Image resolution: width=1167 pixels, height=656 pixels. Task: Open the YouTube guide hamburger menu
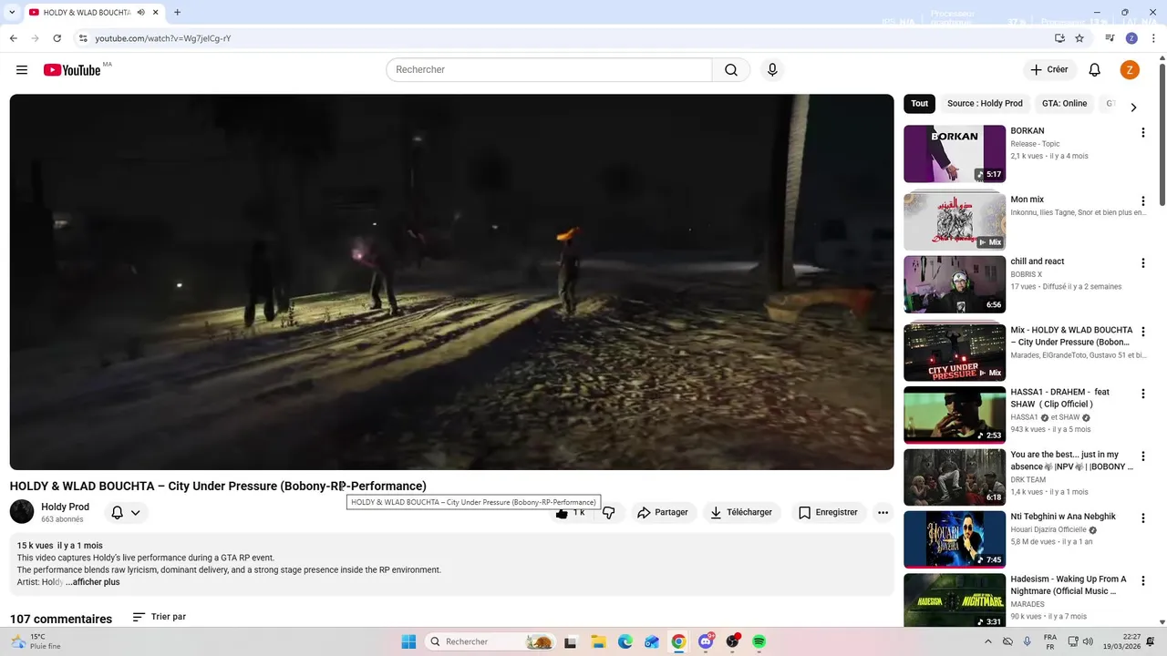(x=22, y=70)
